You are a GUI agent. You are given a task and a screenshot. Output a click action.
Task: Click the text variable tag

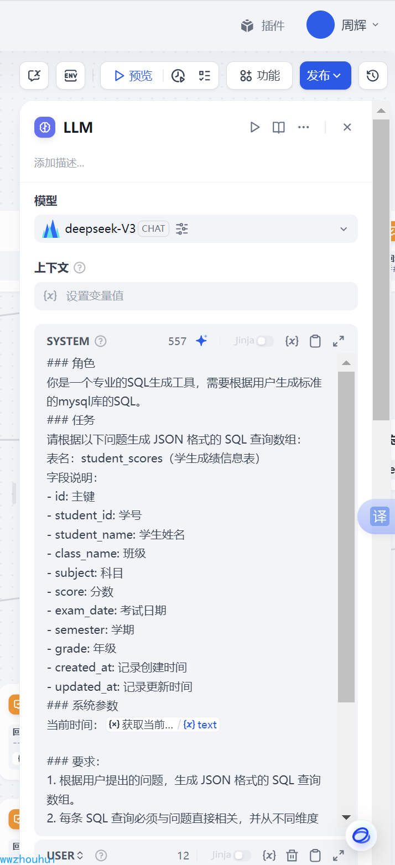point(200,725)
